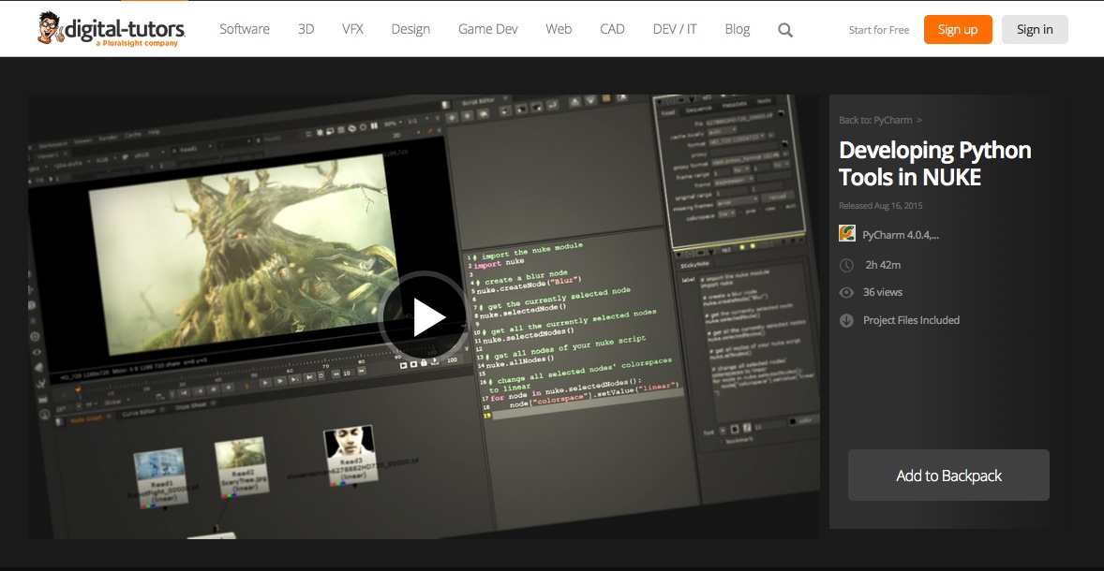Play the course preview video
This screenshot has height=571, width=1104.
point(424,317)
